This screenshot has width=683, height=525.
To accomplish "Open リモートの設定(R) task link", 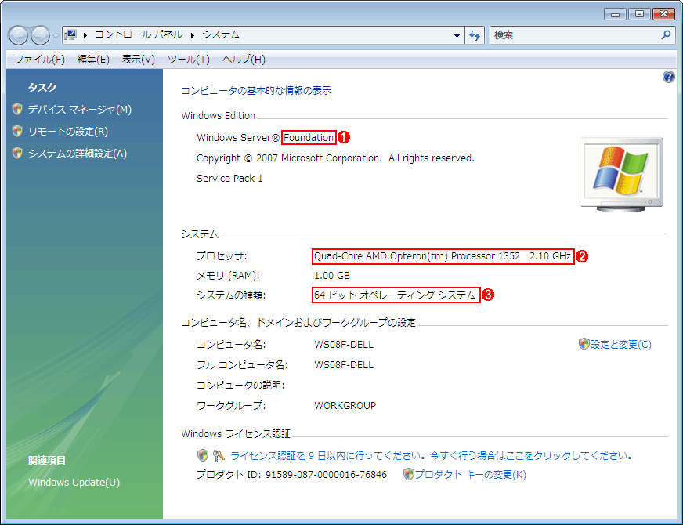I will pyautogui.click(x=68, y=132).
